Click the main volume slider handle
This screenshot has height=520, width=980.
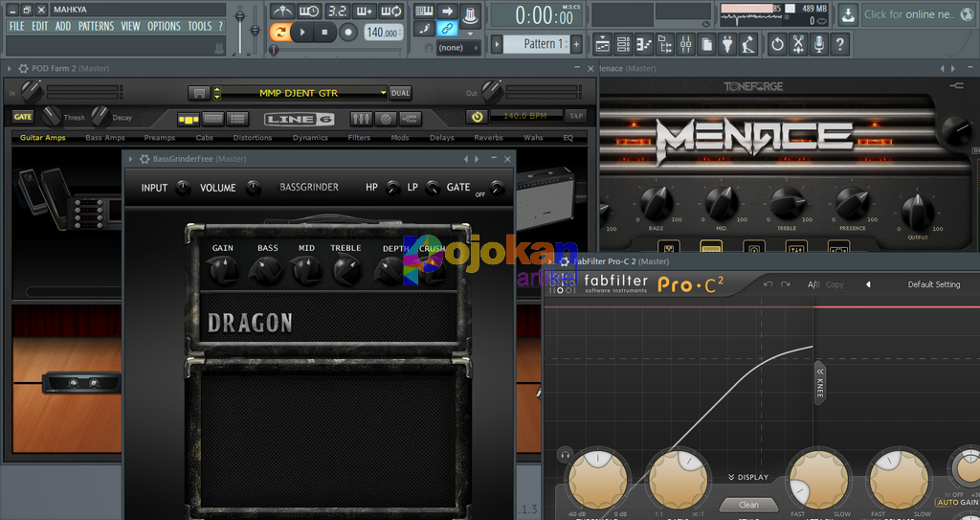[239, 15]
